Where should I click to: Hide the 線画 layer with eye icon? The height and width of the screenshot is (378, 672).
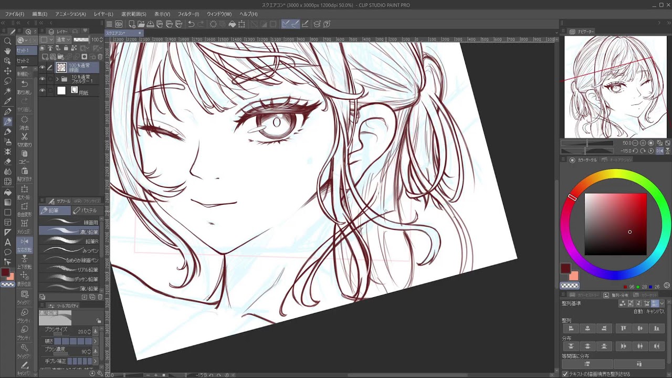[42, 67]
